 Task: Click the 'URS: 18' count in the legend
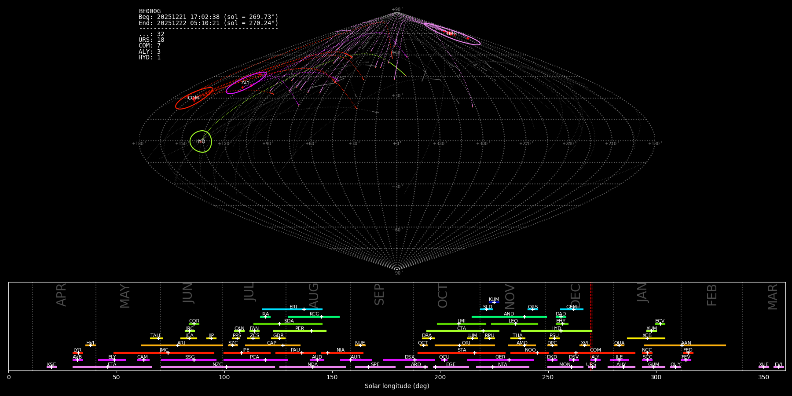pyautogui.click(x=151, y=40)
